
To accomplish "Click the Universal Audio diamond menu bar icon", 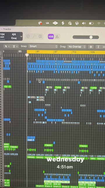I will pos(55,23).
